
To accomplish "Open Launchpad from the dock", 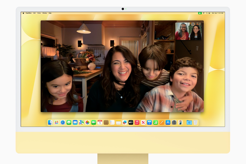I will (x=56, y=122).
